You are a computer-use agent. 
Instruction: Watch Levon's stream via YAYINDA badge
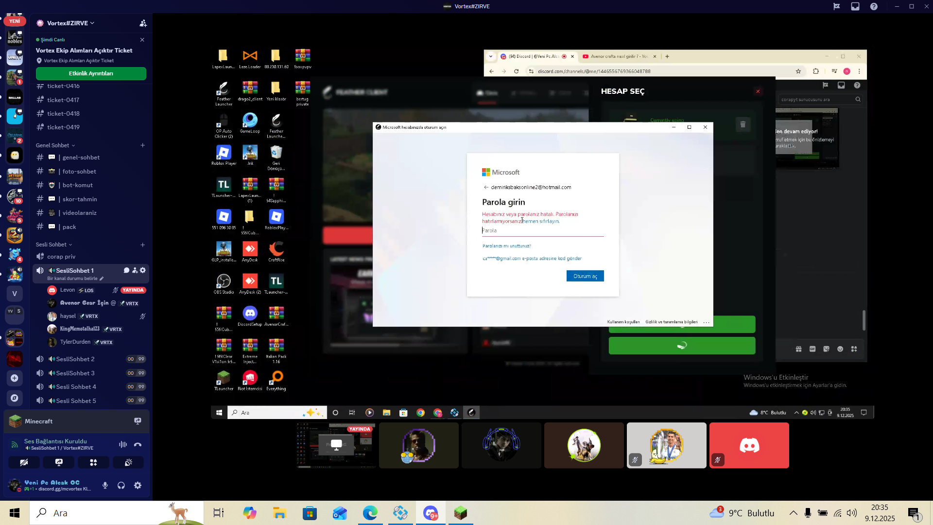133,290
